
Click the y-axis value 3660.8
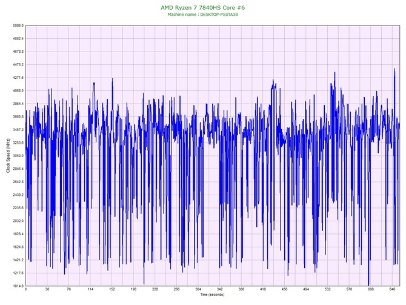point(18,117)
